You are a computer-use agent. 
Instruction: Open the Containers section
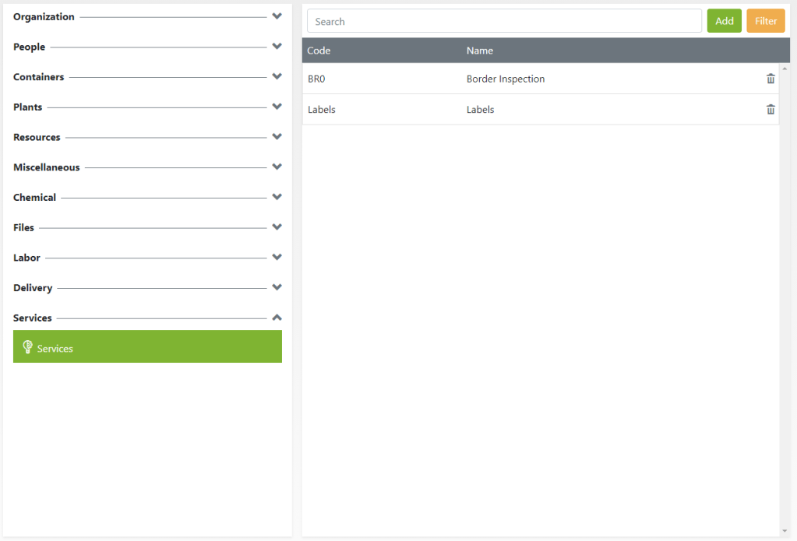point(277,76)
